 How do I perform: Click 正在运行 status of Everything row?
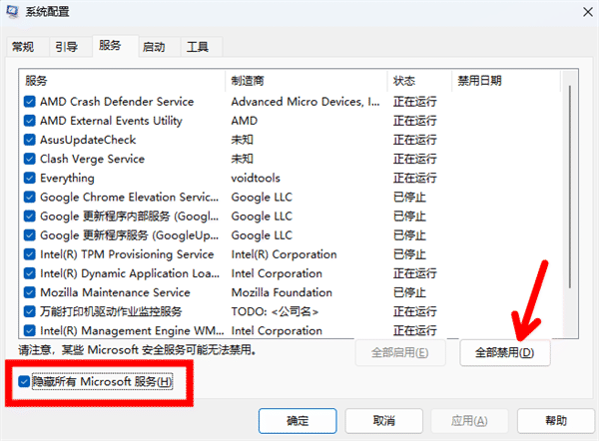pos(415,178)
